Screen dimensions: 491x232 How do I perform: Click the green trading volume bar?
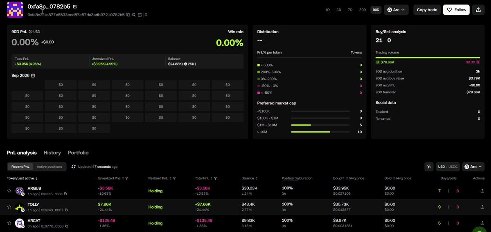tap(428, 58)
